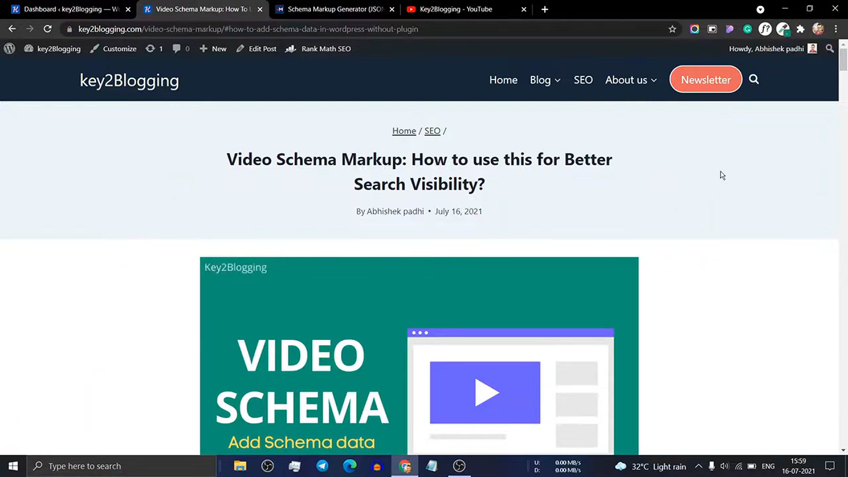Open Telegram from the taskbar
This screenshot has height=477, width=848.
[x=322, y=466]
